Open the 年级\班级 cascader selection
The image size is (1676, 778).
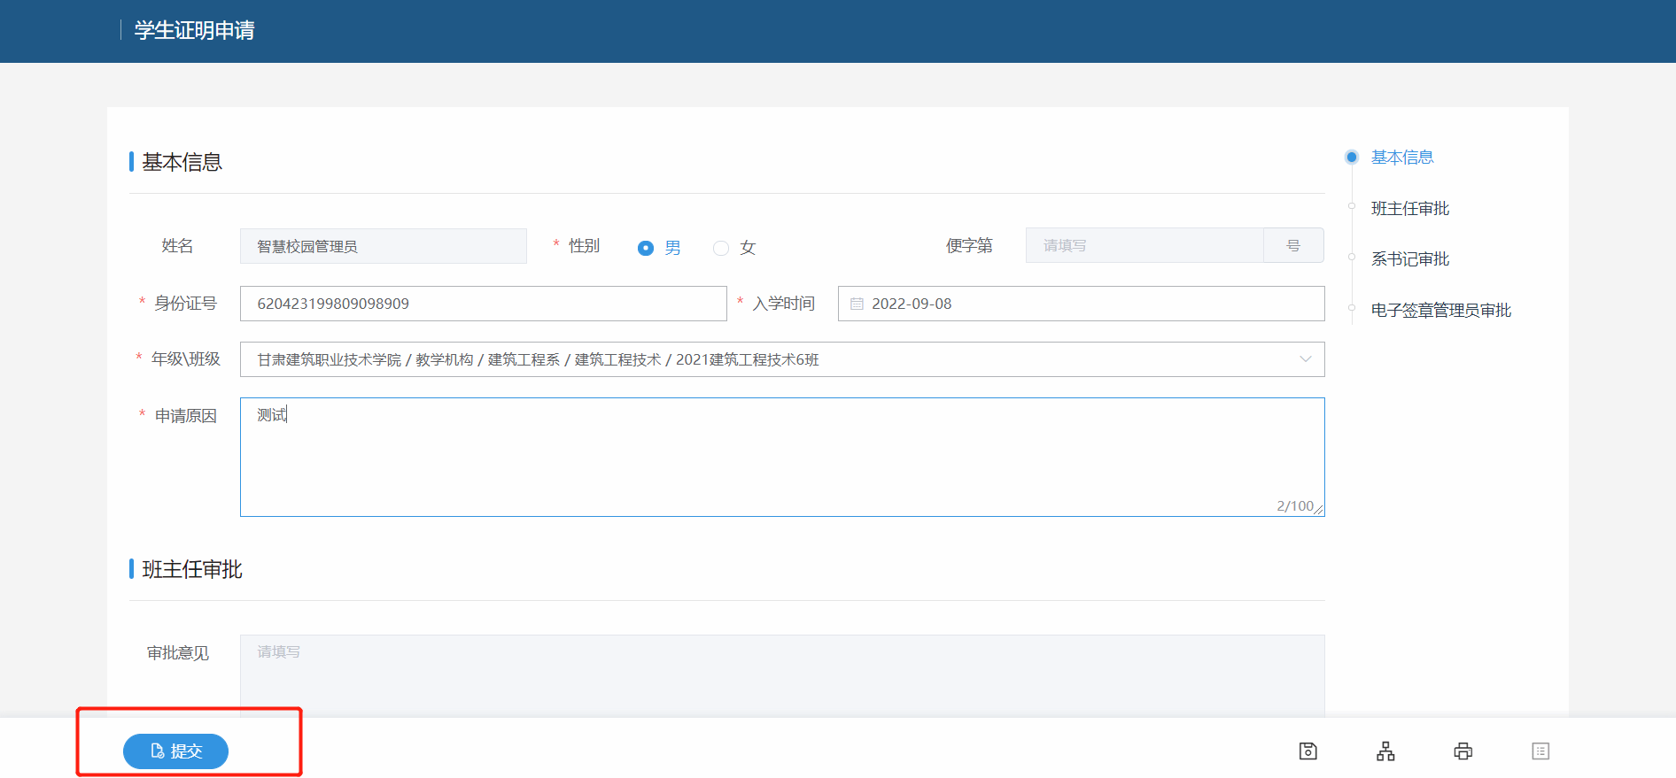(762, 359)
